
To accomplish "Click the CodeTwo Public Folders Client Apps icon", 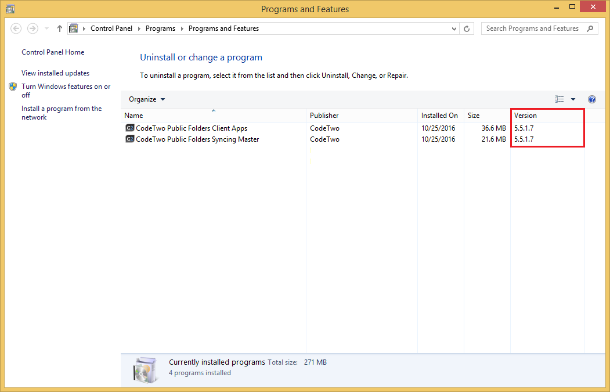I will coord(130,128).
